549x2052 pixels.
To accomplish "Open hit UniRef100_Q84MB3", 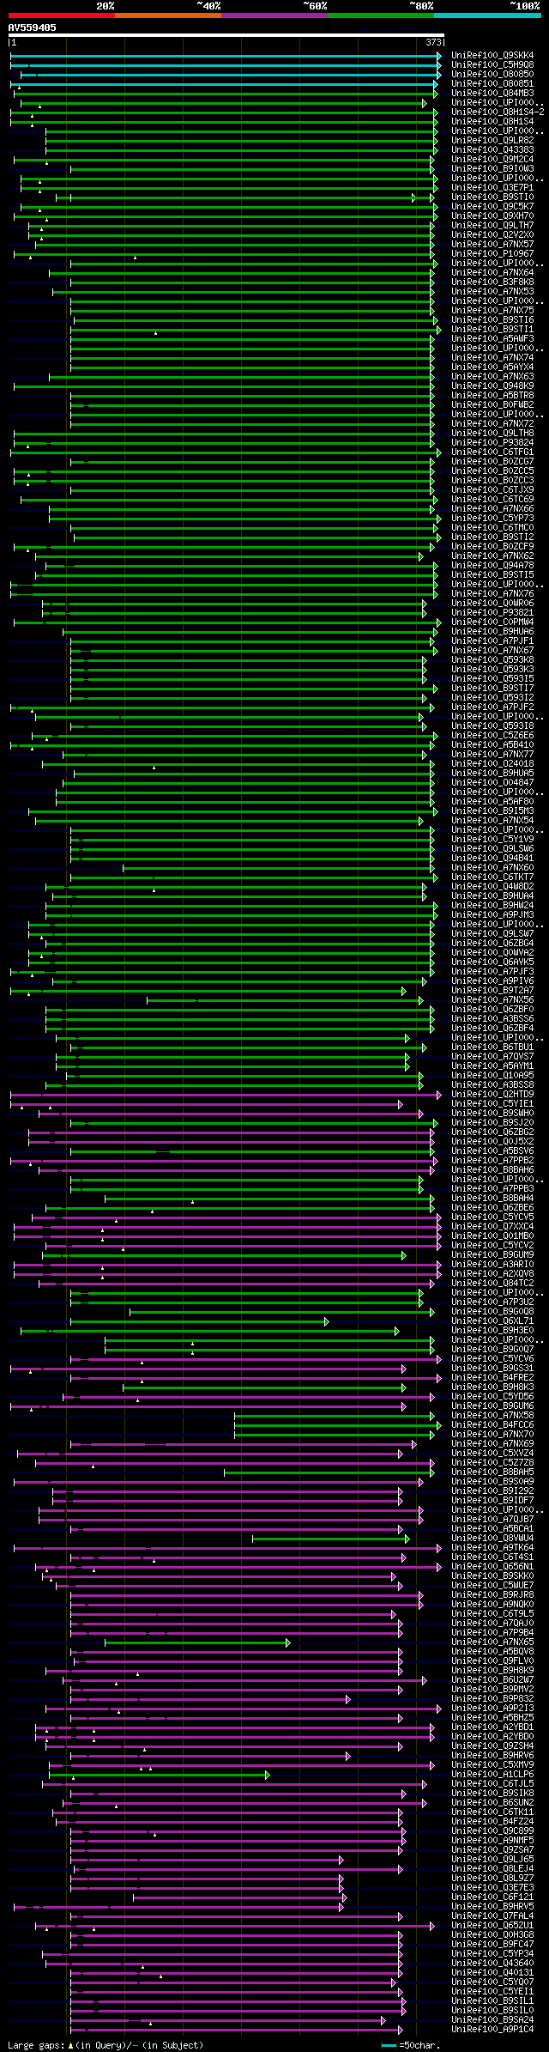I will tap(492, 94).
